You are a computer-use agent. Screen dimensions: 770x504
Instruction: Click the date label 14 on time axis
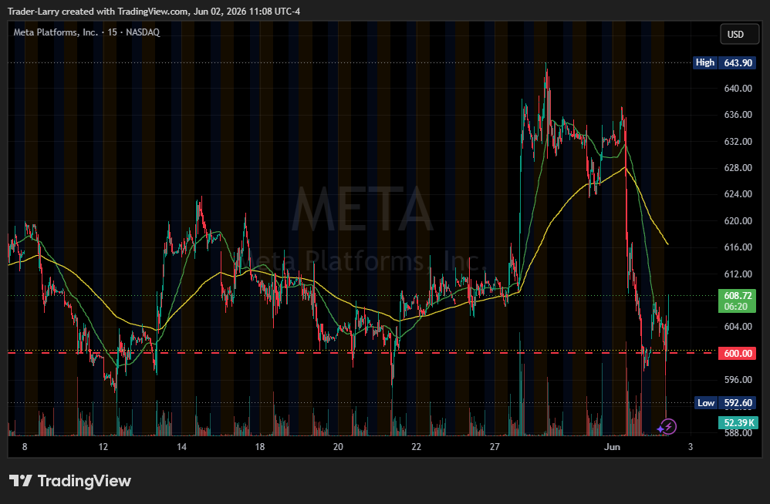pos(181,447)
